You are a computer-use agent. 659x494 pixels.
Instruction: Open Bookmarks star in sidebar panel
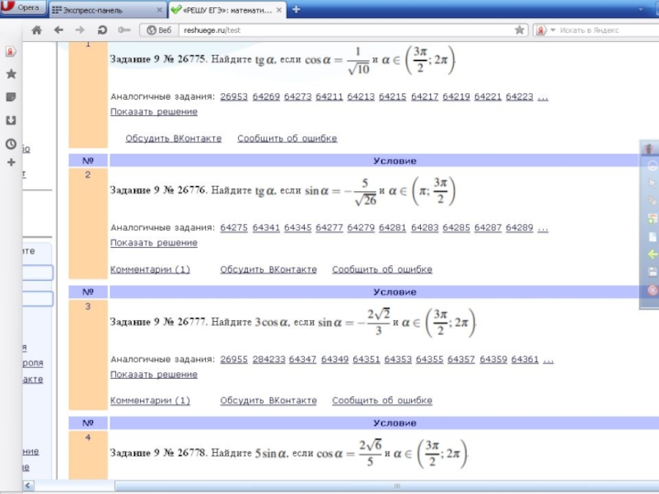[11, 73]
